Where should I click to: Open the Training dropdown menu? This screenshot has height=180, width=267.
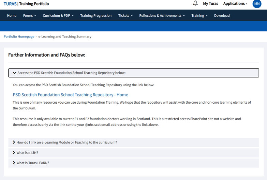(199, 15)
